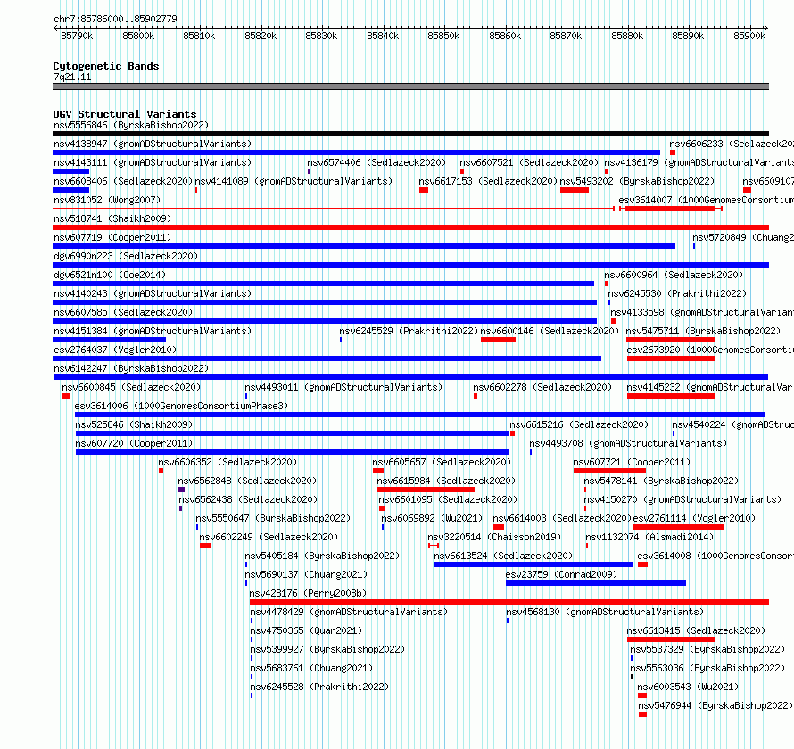Image resolution: width=794 pixels, height=749 pixels.
Task: Click nsv607719 (Cooper2011) label
Action: pyautogui.click(x=112, y=237)
